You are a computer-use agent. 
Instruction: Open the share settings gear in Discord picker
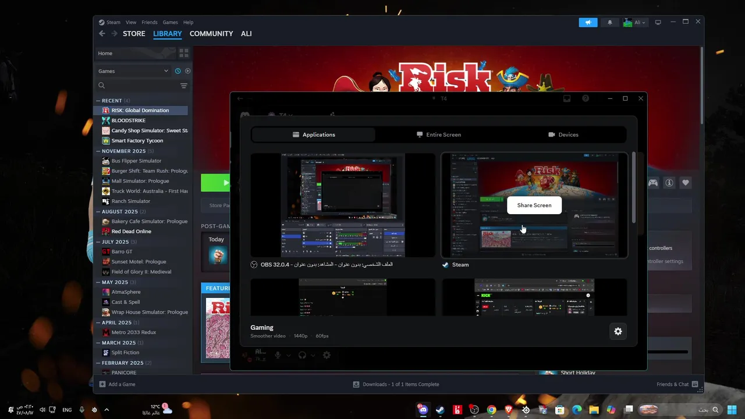point(618,331)
